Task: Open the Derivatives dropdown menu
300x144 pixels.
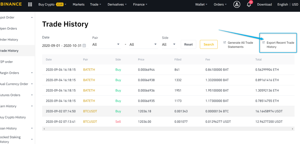Action: point(117,4)
